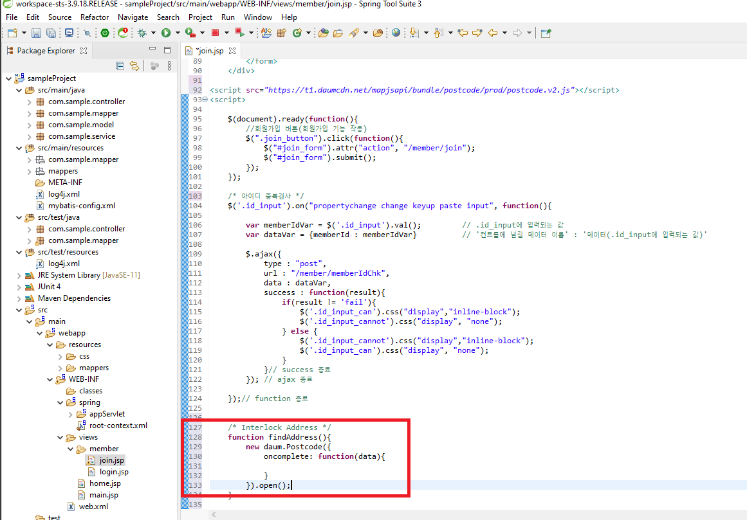This screenshot has height=520, width=747.
Task: Click the Last Edit Location icon
Action: (x=463, y=33)
